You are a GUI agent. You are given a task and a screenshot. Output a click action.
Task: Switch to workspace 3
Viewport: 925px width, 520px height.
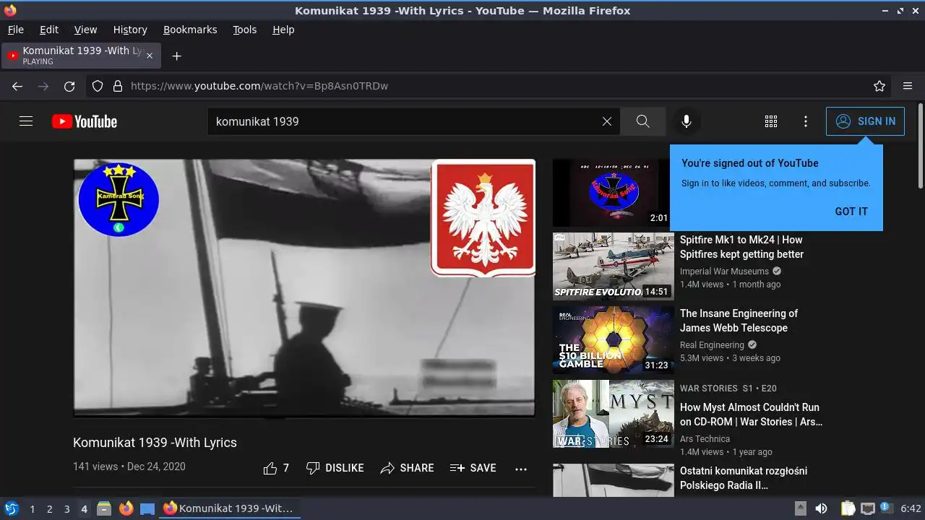tap(66, 509)
